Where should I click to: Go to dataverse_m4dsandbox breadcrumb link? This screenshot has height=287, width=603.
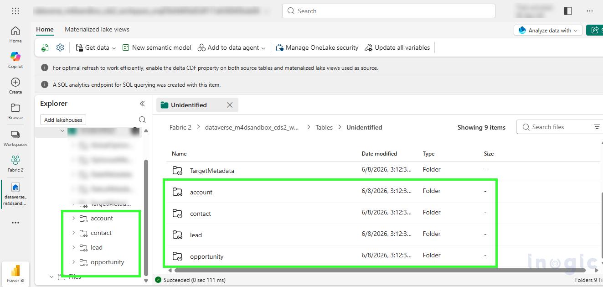(252, 127)
